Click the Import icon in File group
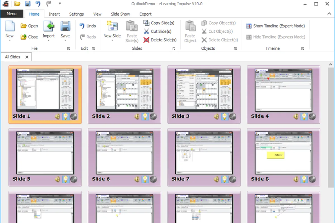 click(x=49, y=26)
